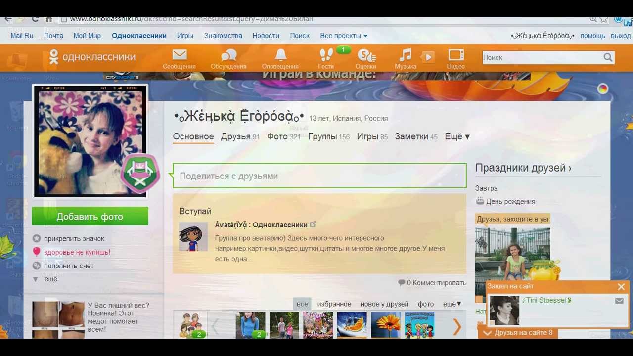Click the avatar group thumbnail under Вступай
The image size is (633, 356).
click(193, 237)
